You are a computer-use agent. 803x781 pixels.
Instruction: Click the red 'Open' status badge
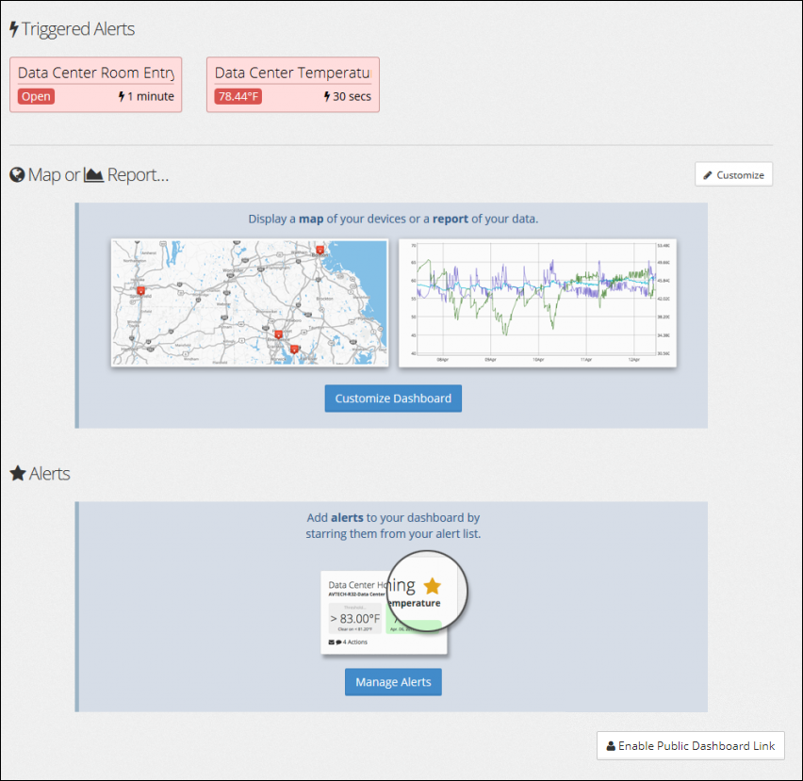35,96
